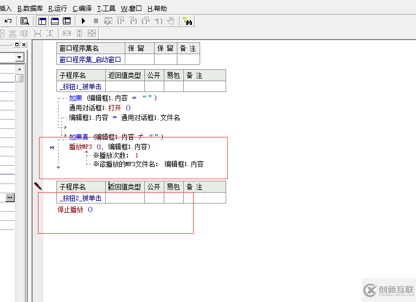Click the align bottom edges icon

click(12, 34)
